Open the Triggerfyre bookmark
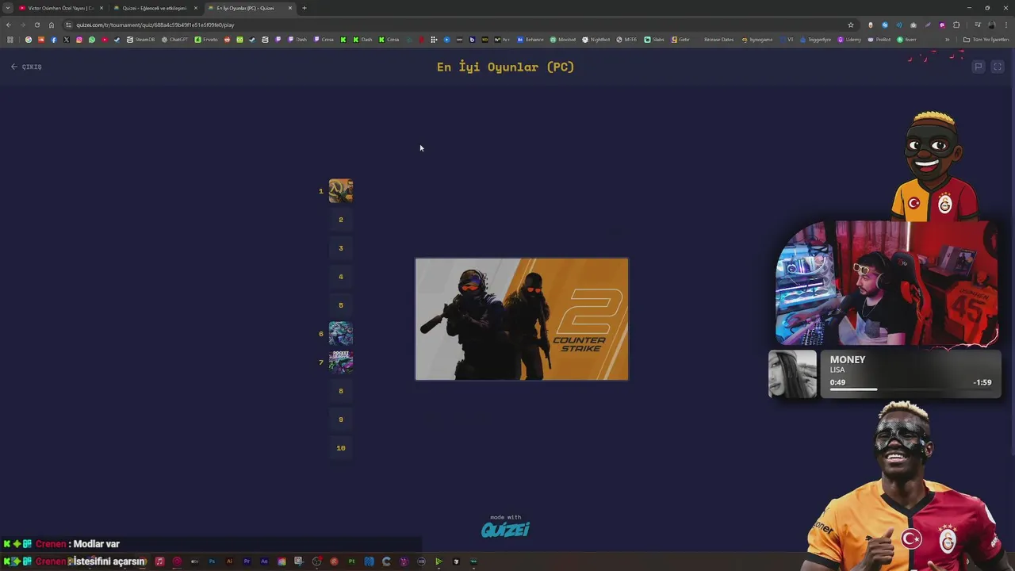Viewport: 1015px width, 571px height. pos(816,40)
